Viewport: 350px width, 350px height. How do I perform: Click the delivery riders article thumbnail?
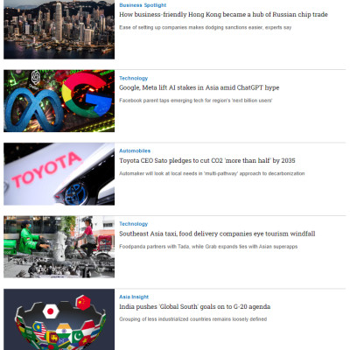click(59, 247)
